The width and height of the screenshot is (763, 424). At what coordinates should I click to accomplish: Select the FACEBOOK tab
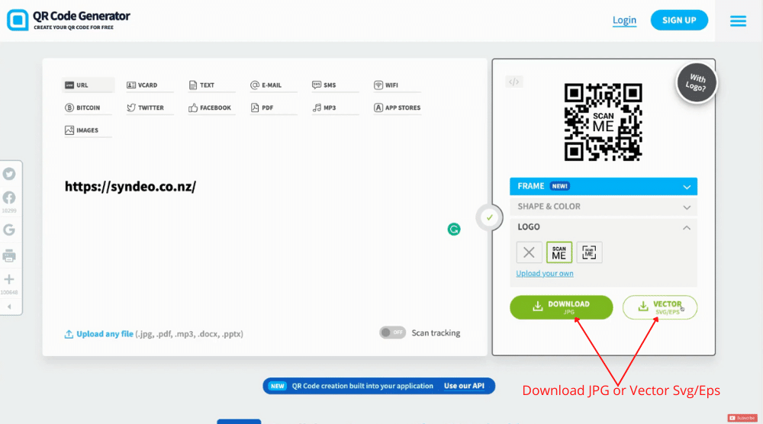tap(211, 108)
